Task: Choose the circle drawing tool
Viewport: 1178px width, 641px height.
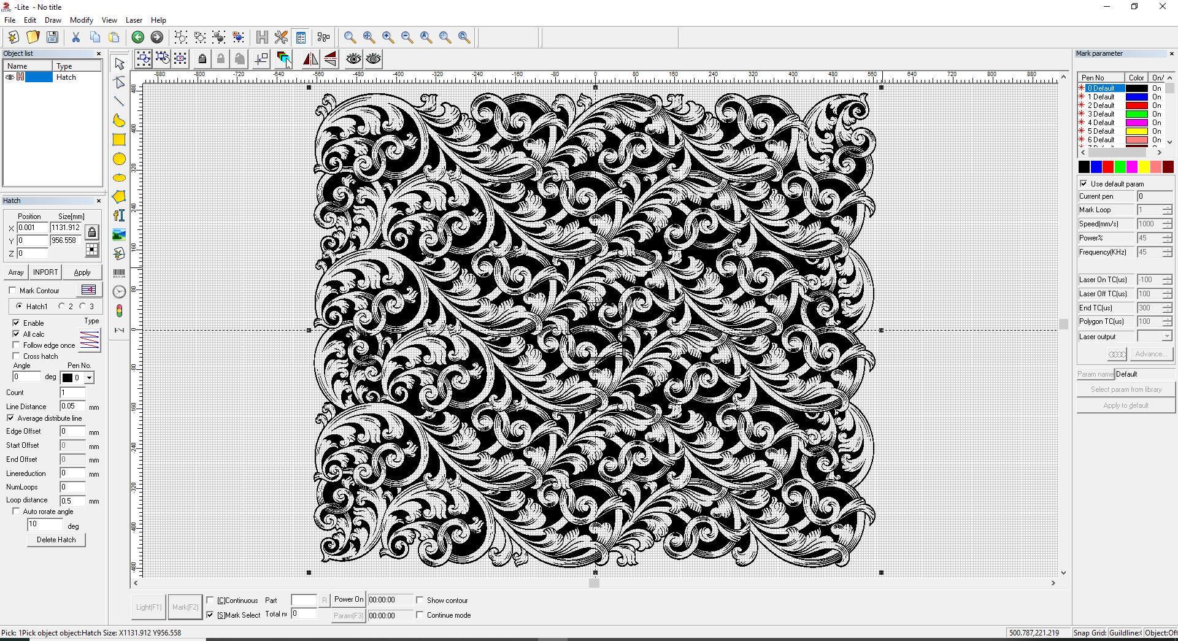Action: coord(119,159)
